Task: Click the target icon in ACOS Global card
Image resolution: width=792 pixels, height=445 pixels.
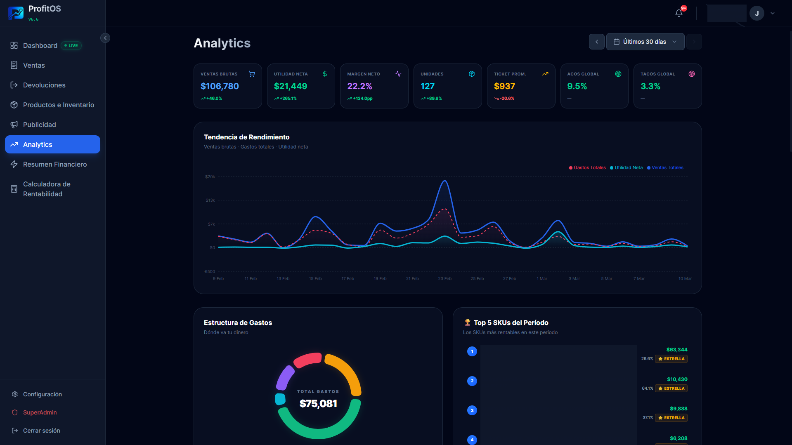Action: point(618,74)
